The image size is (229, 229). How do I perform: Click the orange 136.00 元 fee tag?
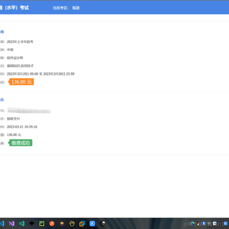point(21,82)
